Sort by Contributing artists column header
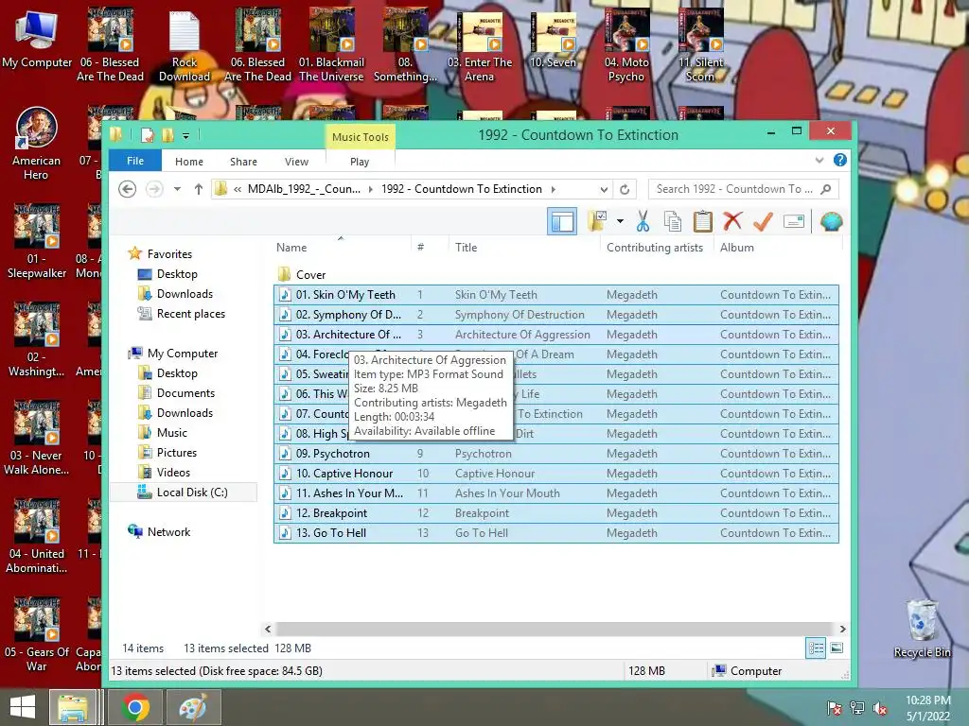Image resolution: width=969 pixels, height=726 pixels. (655, 247)
